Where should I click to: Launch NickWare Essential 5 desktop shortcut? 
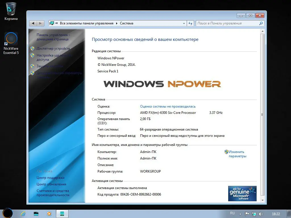[11, 43]
